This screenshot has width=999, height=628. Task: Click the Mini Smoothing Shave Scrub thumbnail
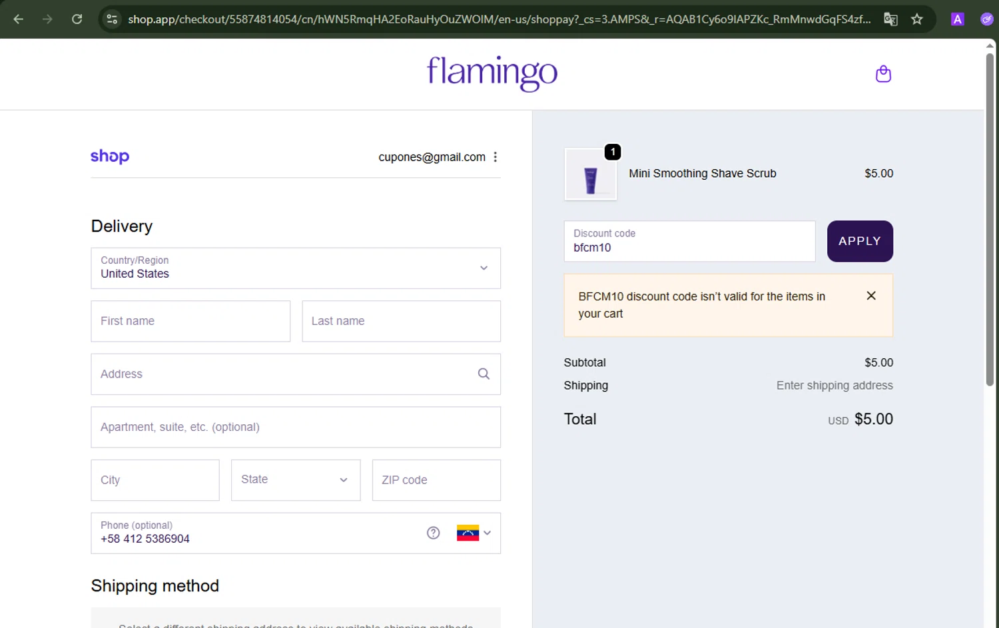(591, 174)
